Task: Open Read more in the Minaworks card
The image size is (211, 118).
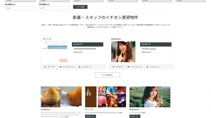Action: click(x=146, y=52)
